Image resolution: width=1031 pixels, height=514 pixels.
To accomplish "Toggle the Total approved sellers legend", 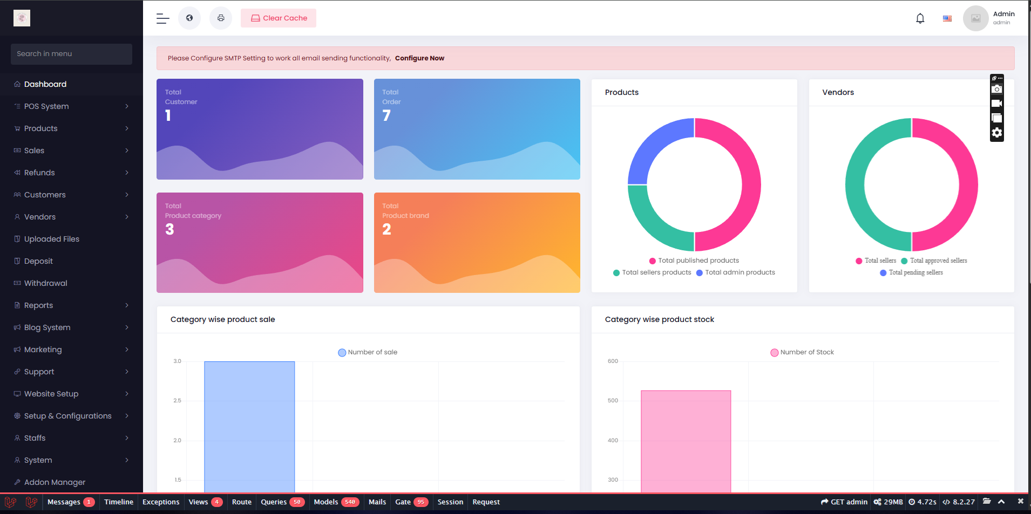I will [934, 261].
